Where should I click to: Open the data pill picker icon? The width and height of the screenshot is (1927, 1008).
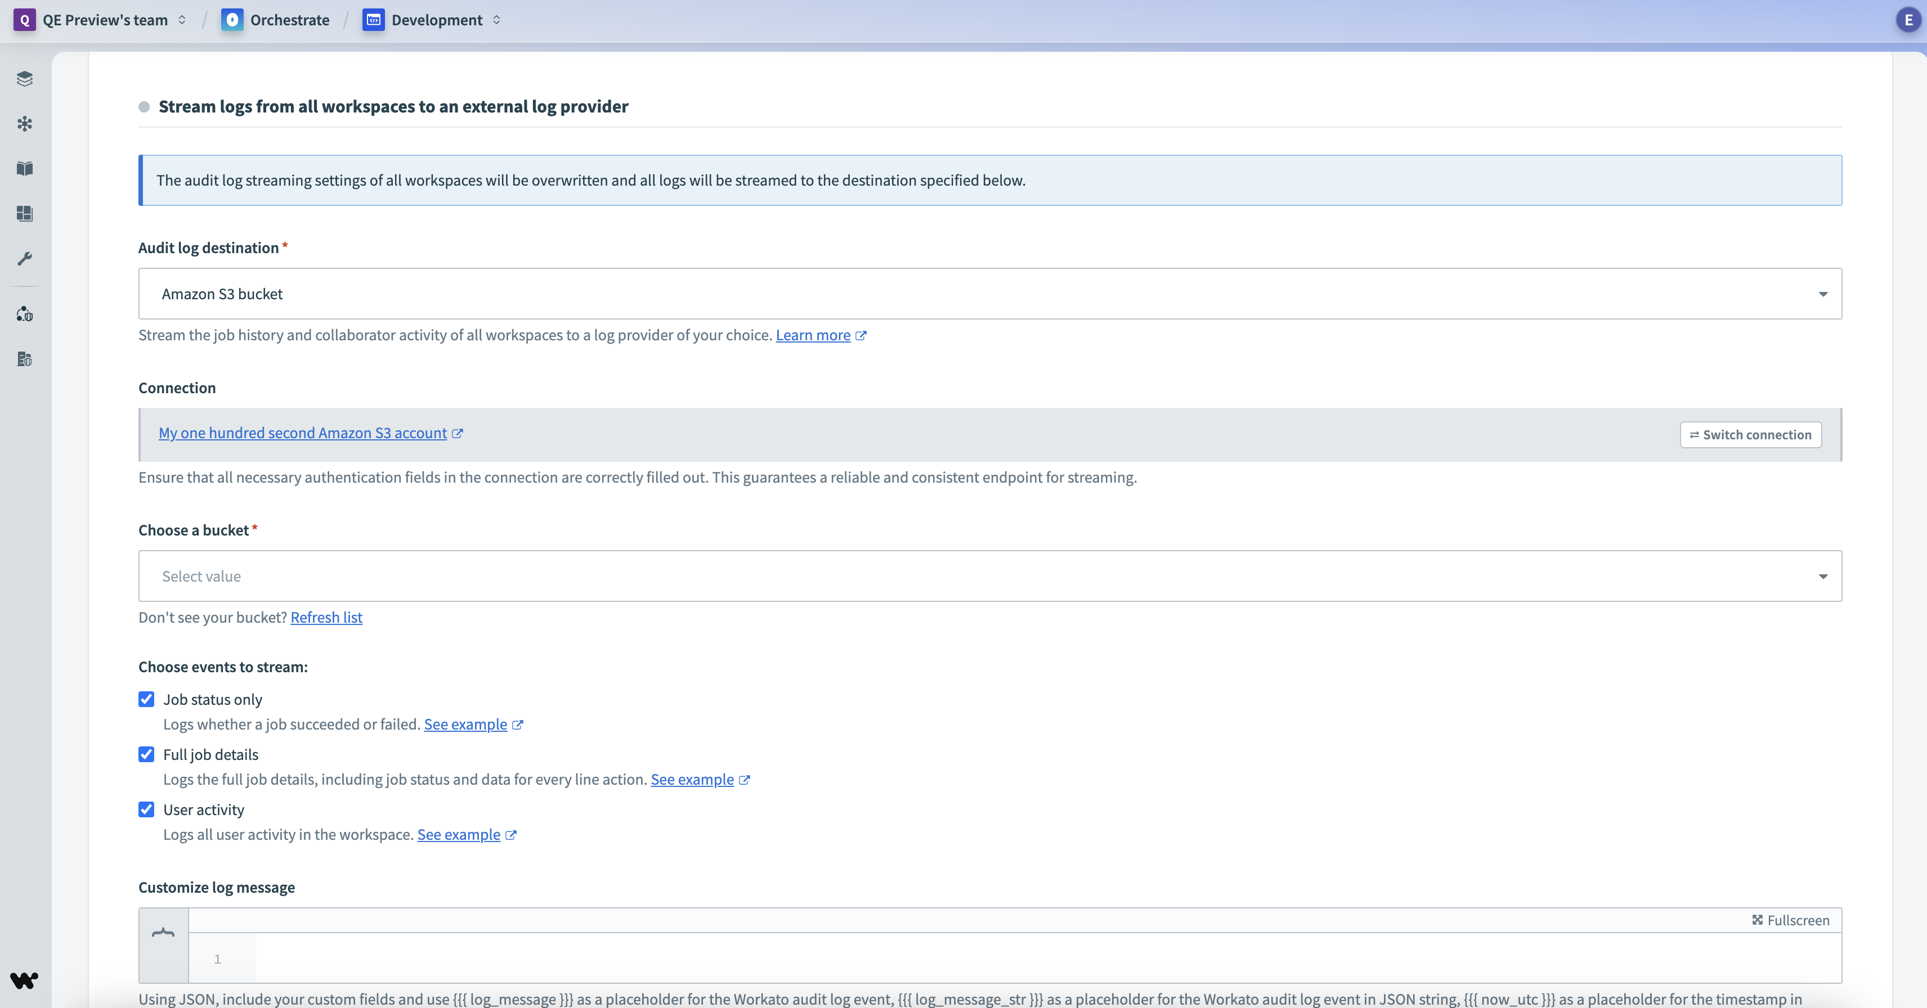[163, 933]
